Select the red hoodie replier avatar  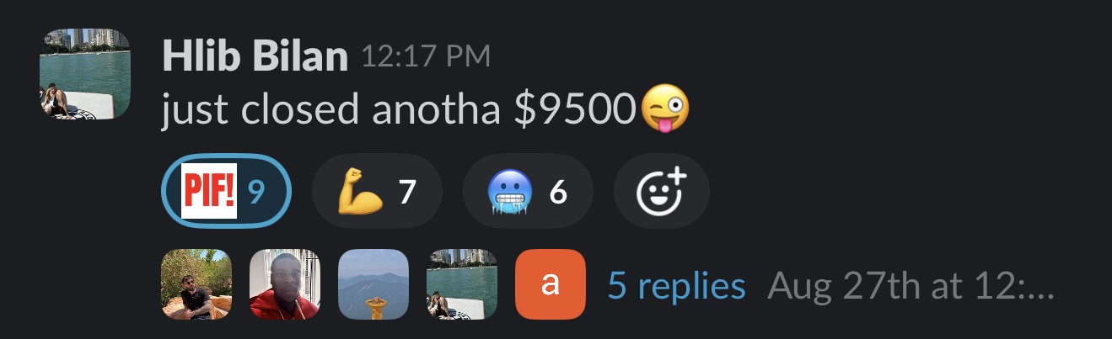[x=285, y=284]
